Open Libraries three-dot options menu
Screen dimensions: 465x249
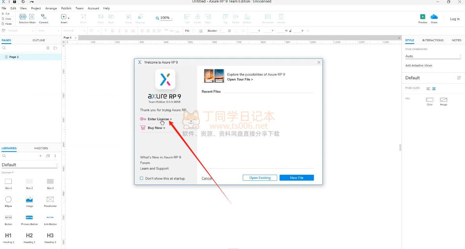[x=55, y=156]
